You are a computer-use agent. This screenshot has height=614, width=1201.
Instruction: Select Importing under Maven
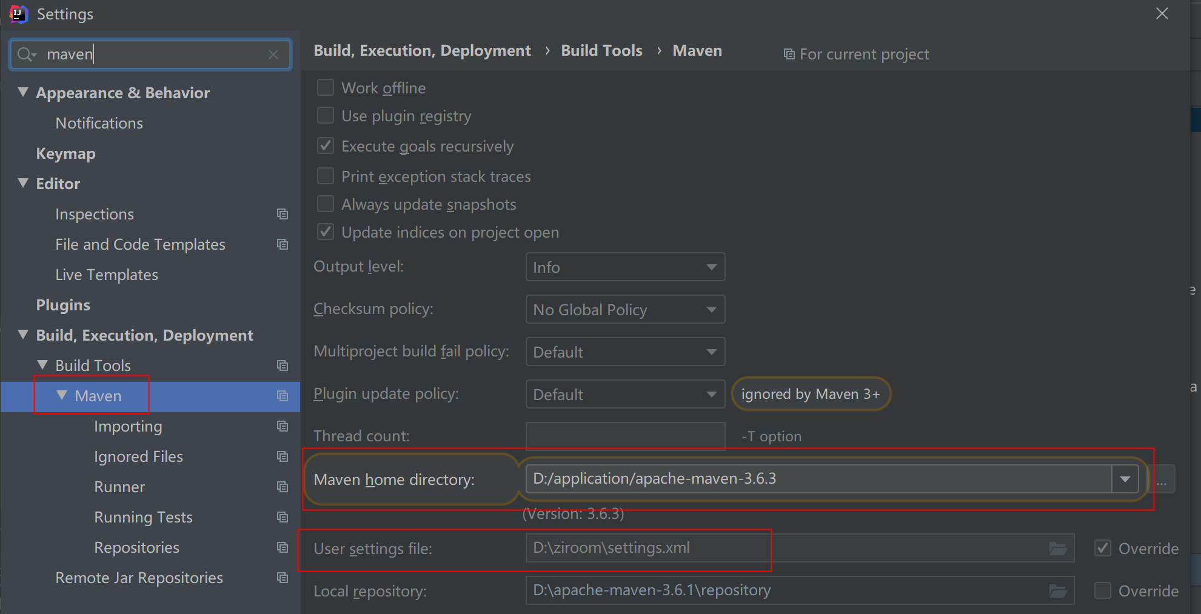pos(128,426)
